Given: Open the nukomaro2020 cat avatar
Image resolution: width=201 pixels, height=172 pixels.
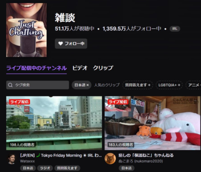Looking at the screenshot, I should click(x=110, y=159).
